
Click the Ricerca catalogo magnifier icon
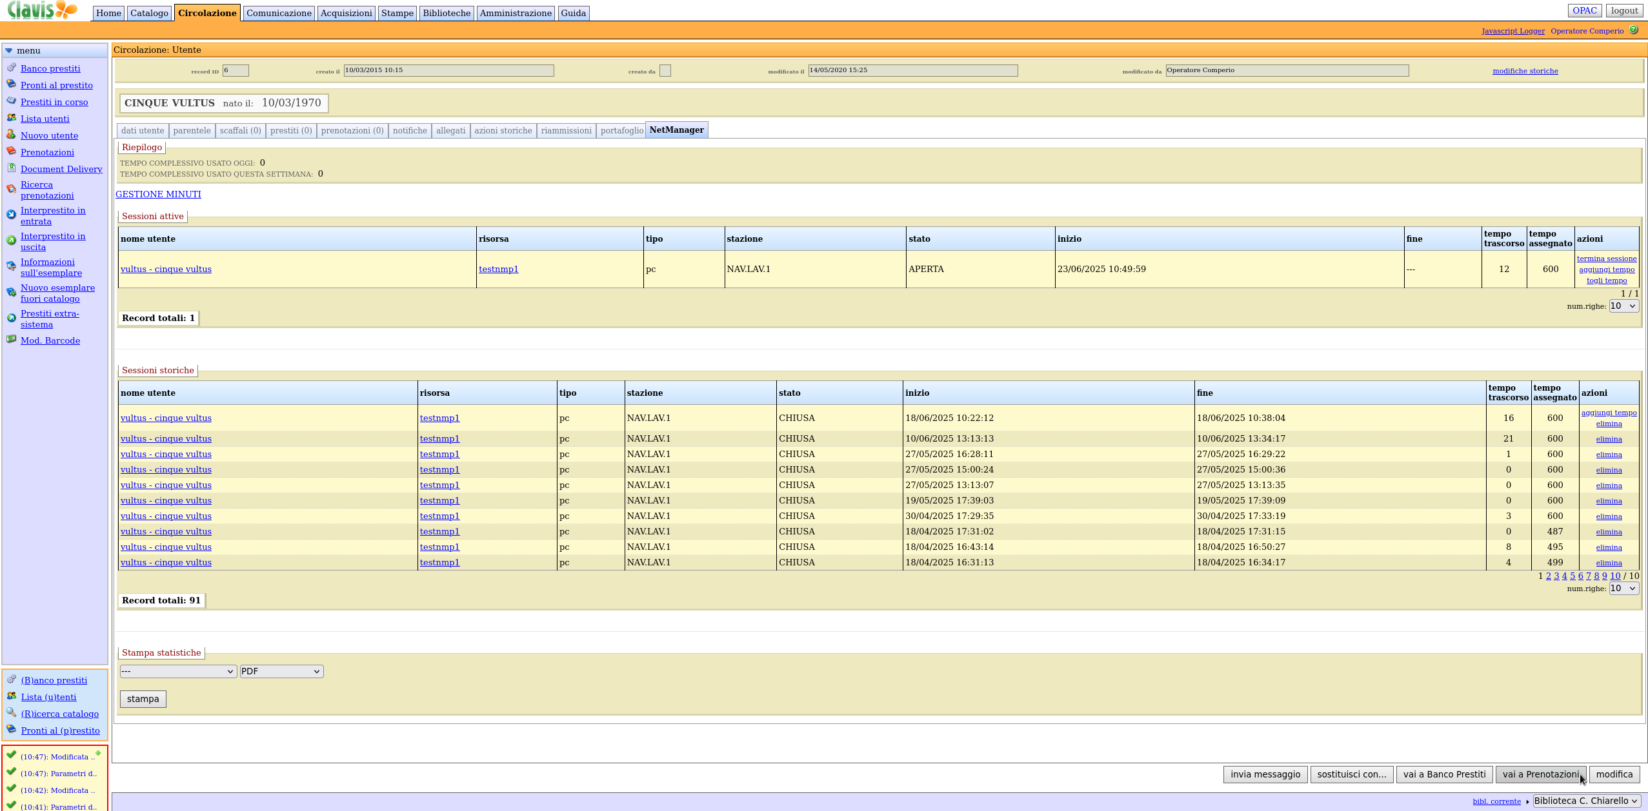[11, 713]
